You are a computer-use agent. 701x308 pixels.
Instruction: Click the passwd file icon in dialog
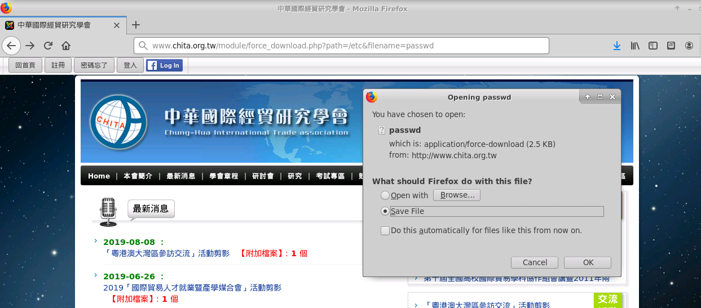[382, 131]
